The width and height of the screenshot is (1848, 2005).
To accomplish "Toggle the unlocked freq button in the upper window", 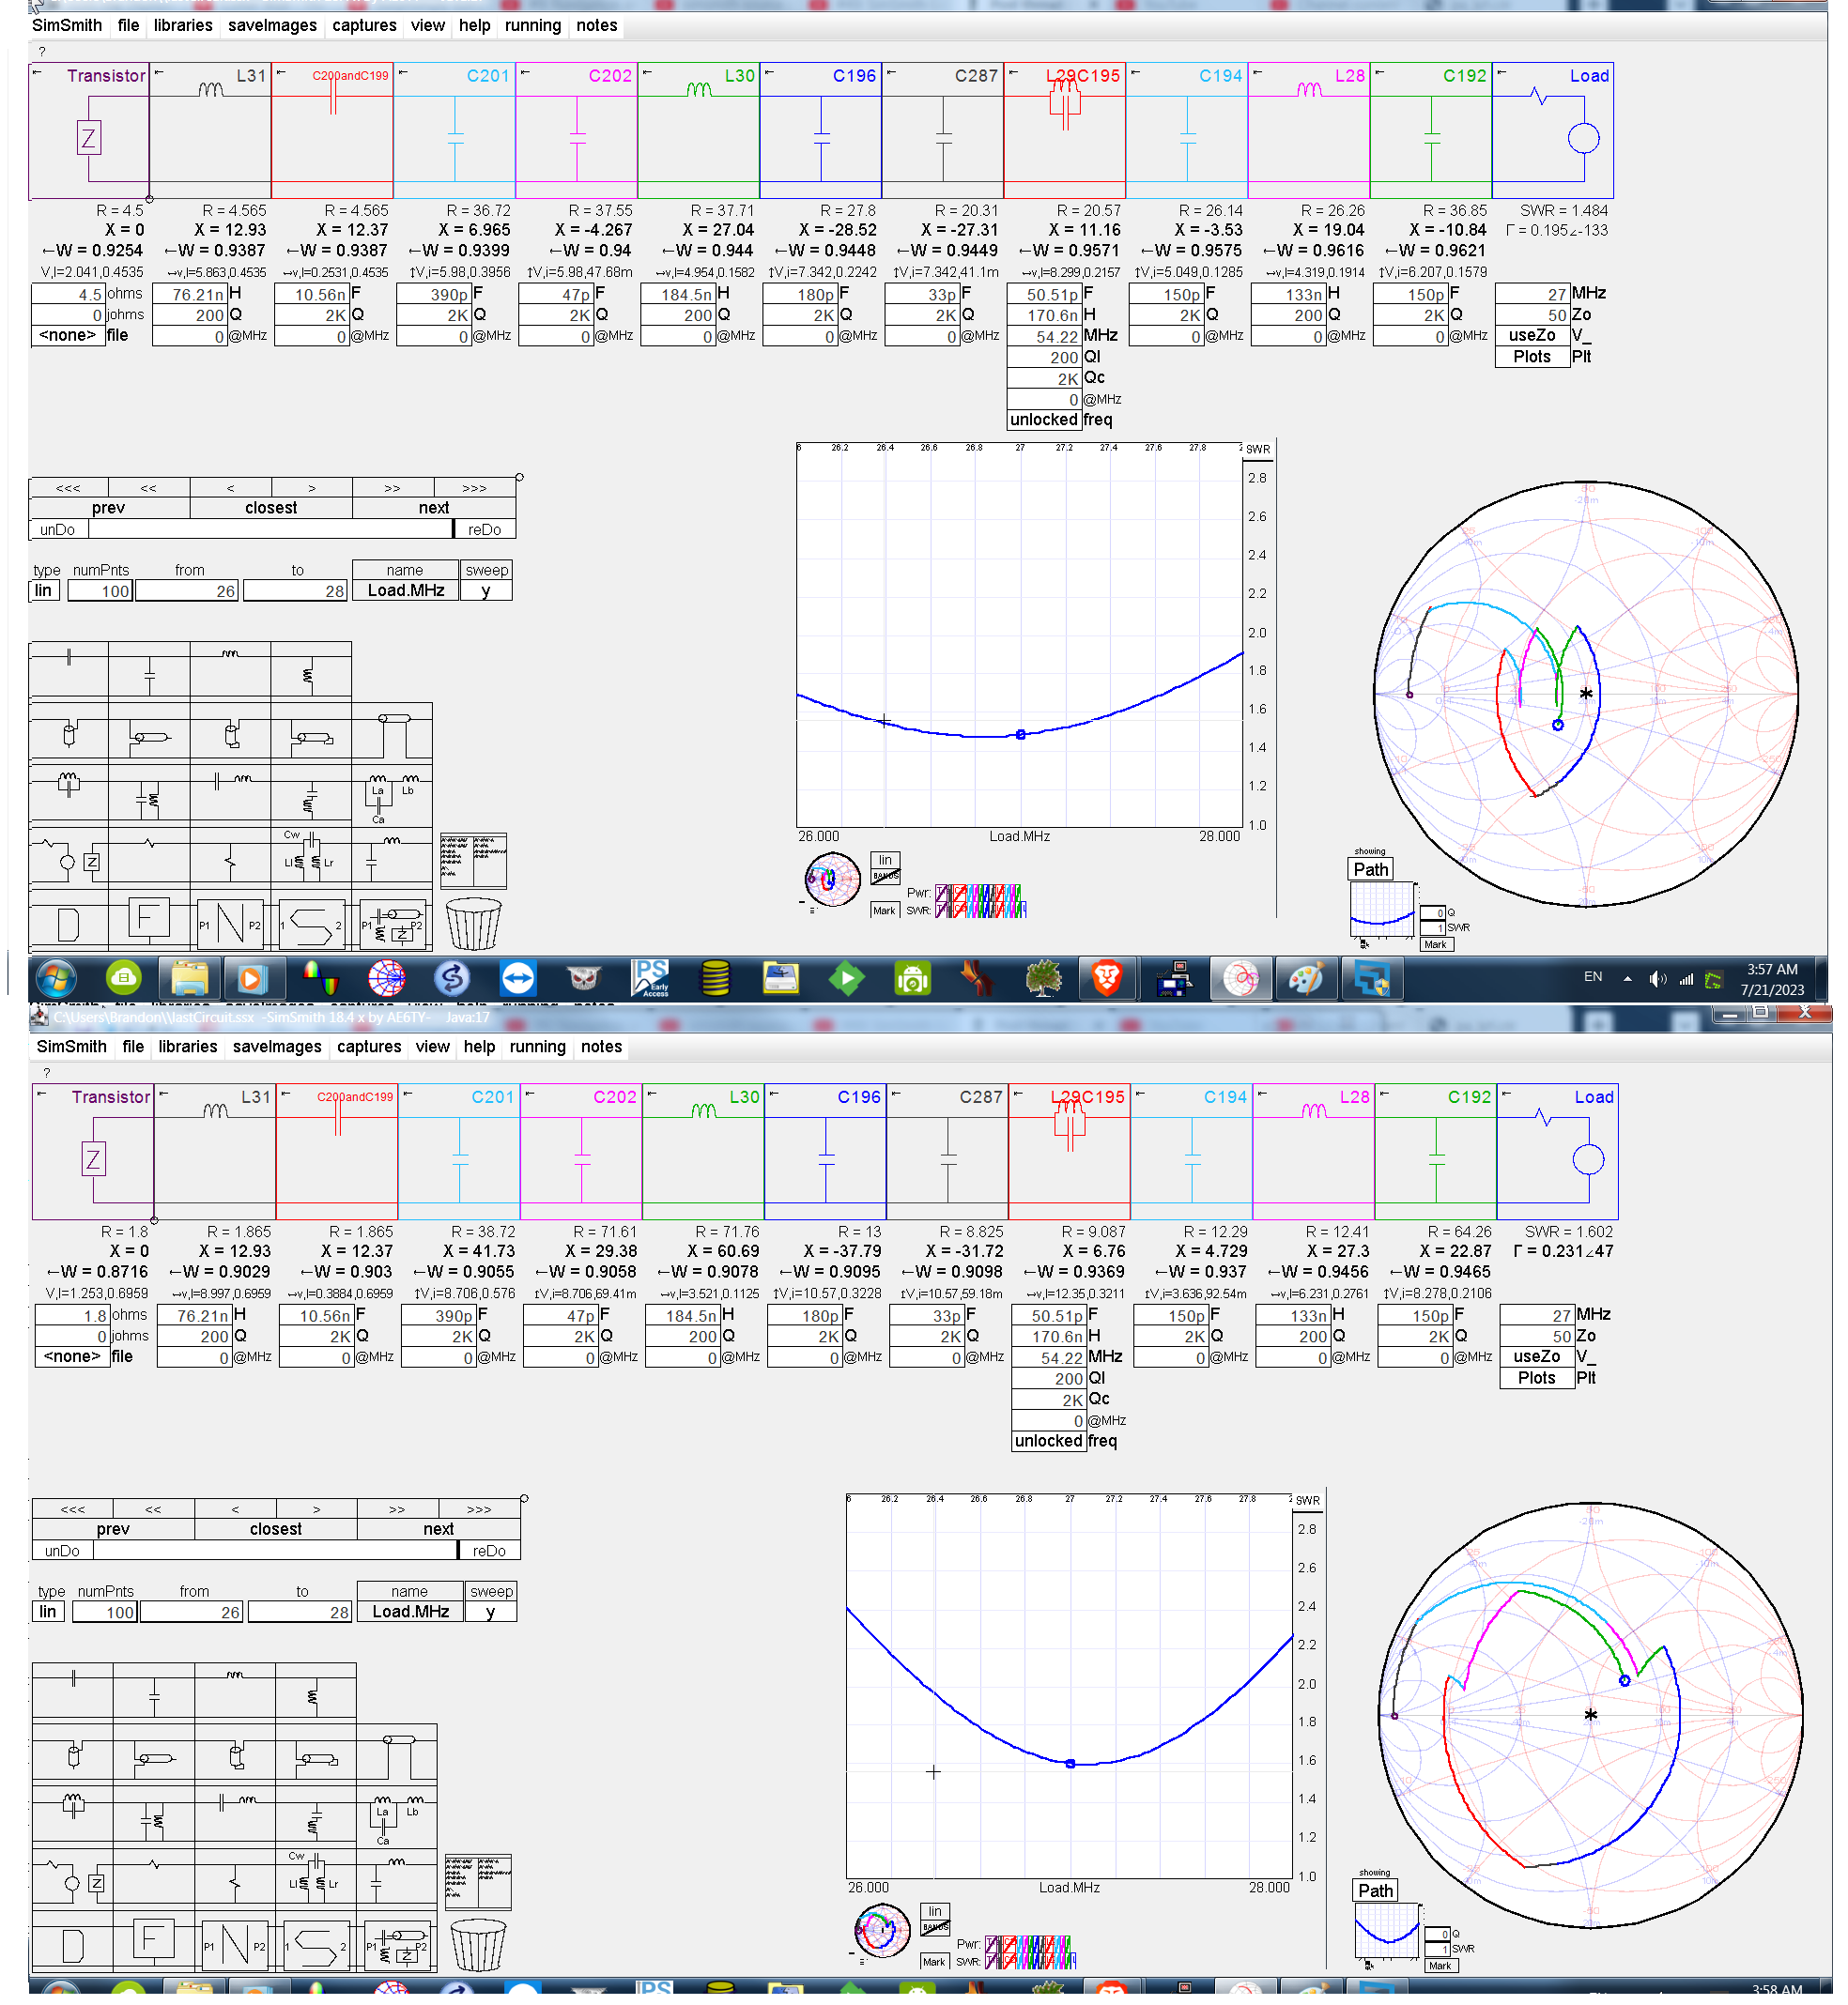I will coord(1046,421).
